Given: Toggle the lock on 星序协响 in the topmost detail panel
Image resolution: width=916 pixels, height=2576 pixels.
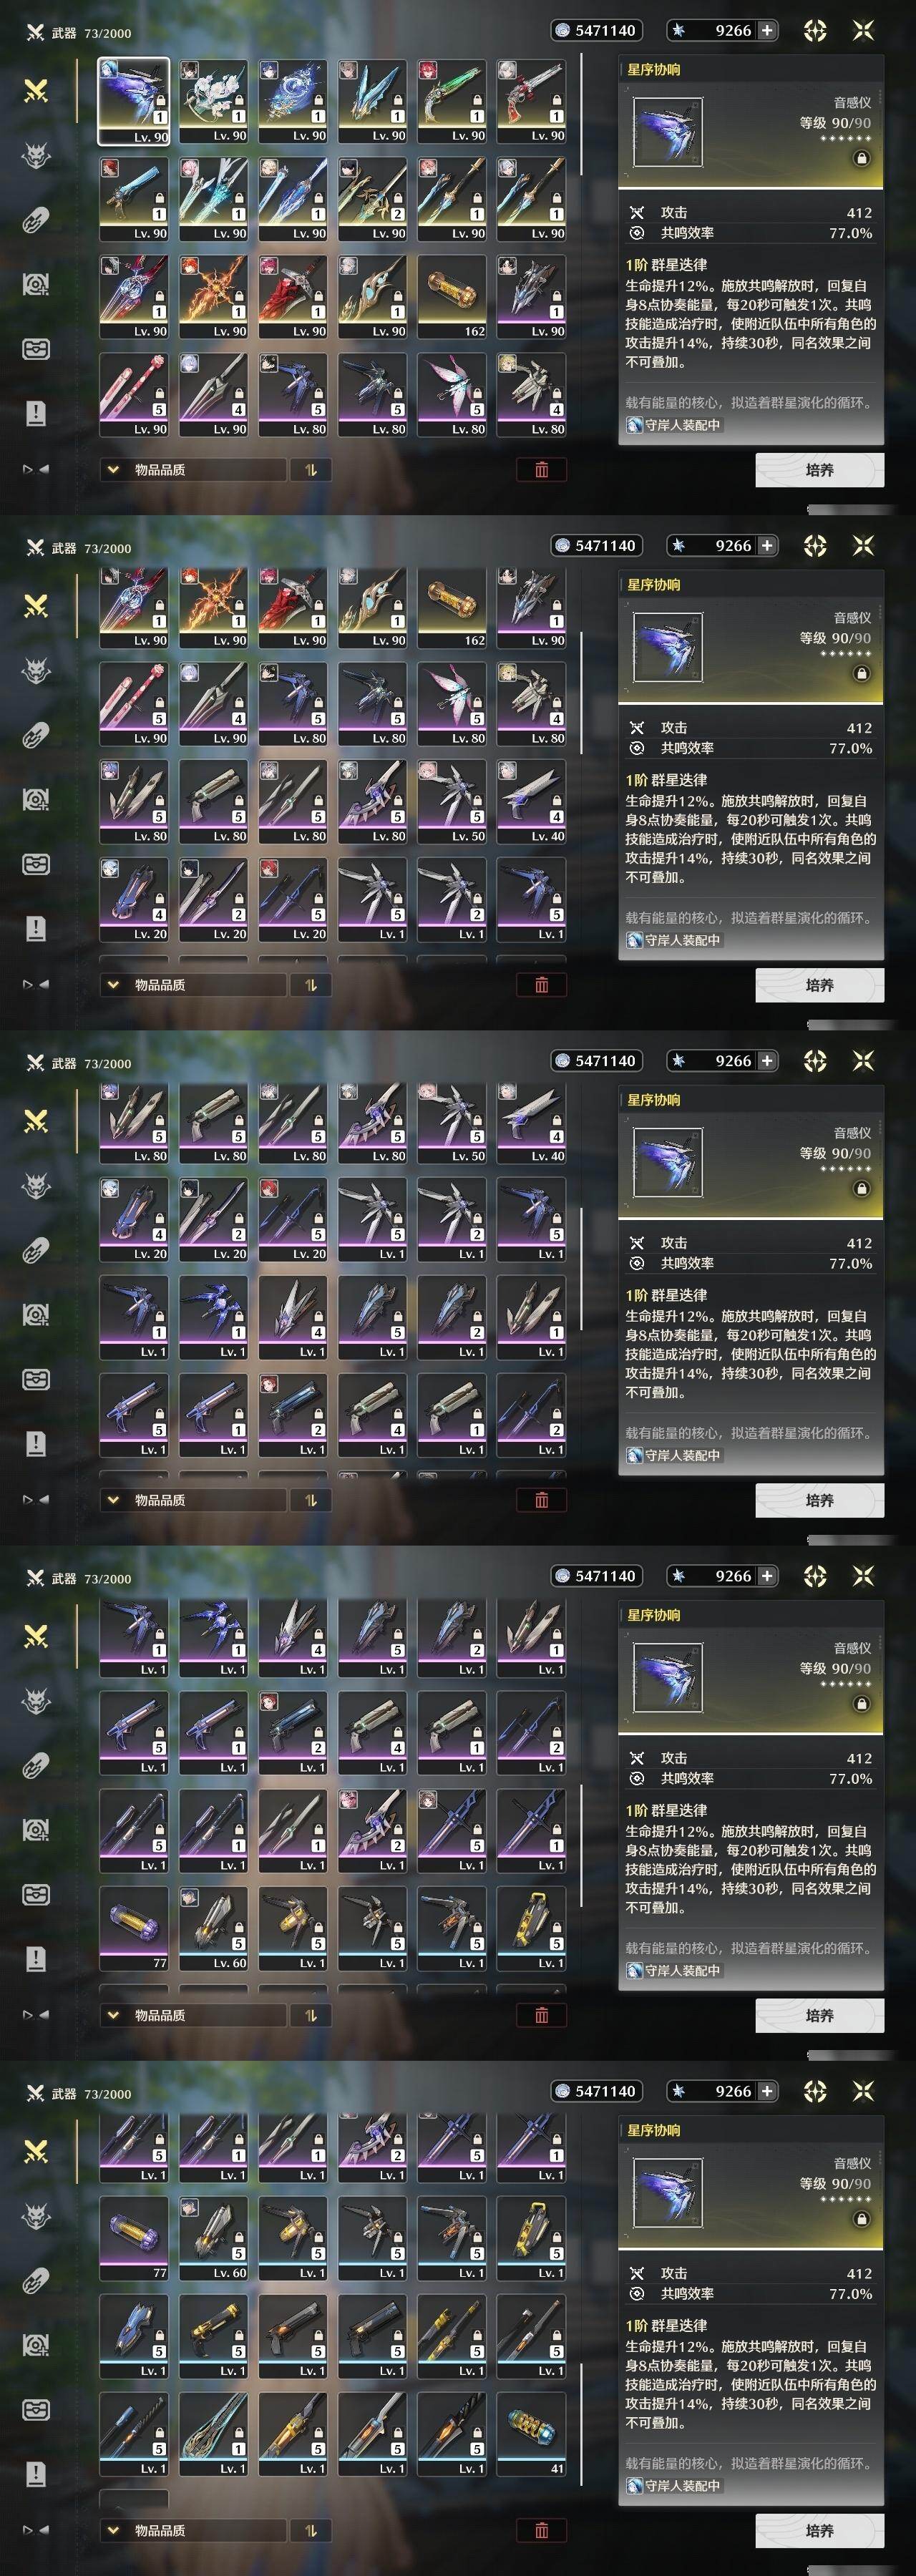Looking at the screenshot, I should [861, 158].
